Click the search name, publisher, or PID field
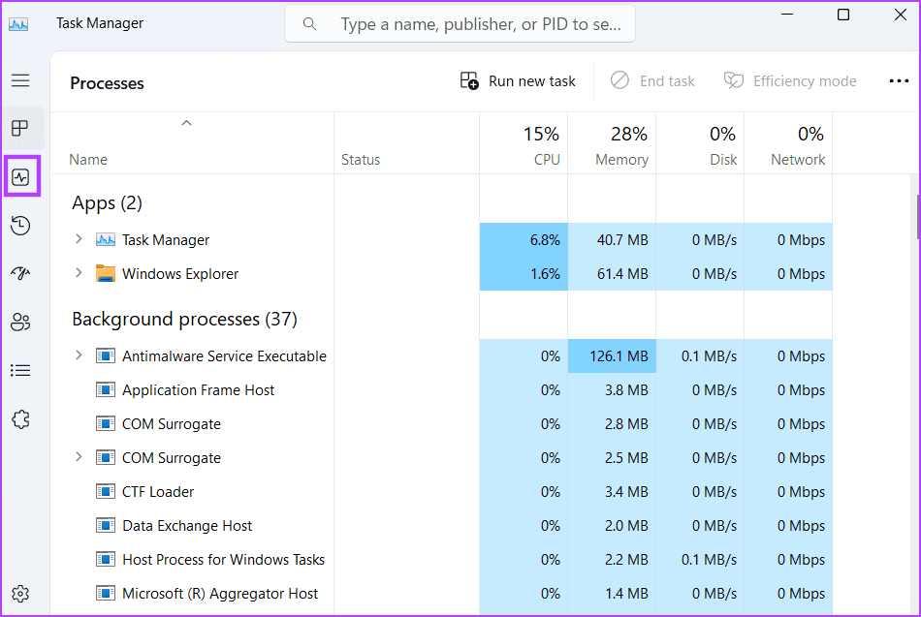921x617 pixels. (460, 24)
